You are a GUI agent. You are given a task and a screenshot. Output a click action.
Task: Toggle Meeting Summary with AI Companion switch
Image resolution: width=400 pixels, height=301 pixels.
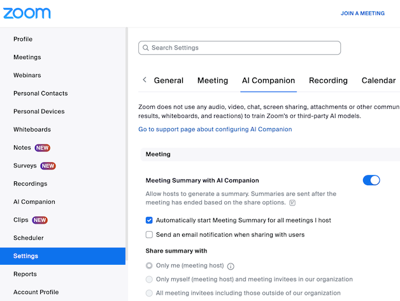coord(371,180)
